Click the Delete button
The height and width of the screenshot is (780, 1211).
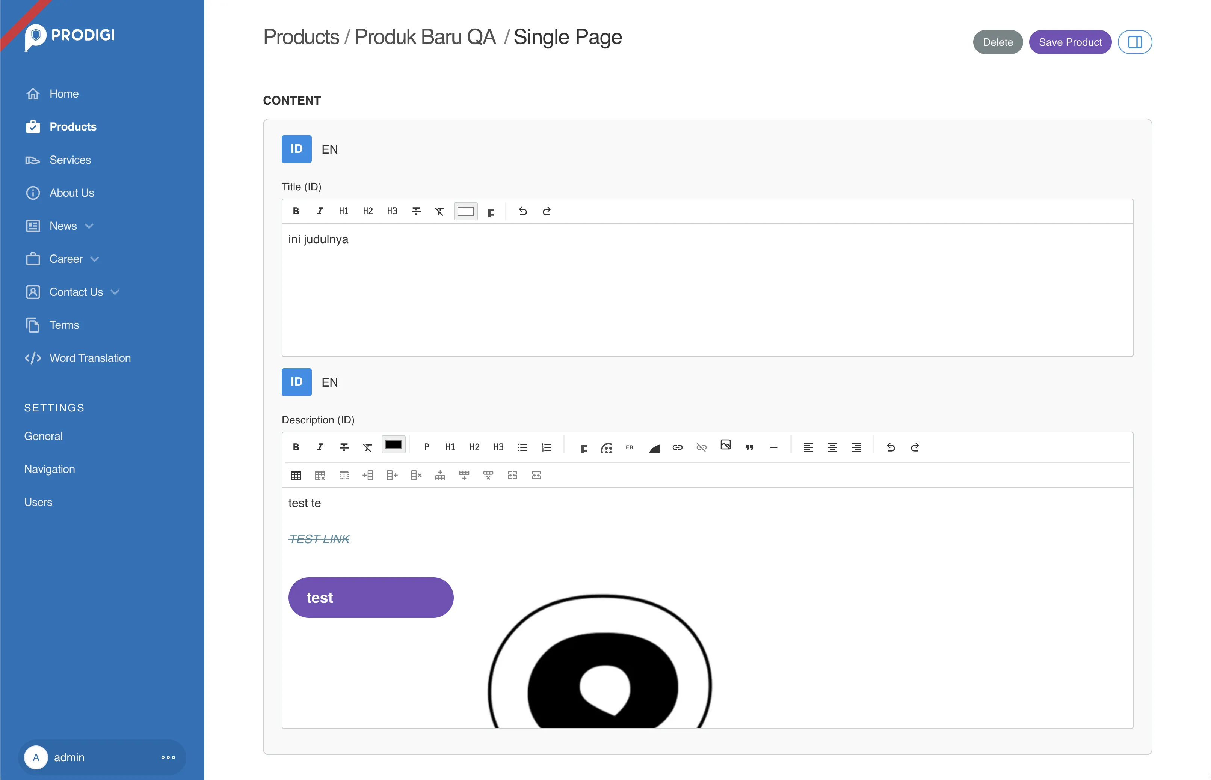point(997,42)
